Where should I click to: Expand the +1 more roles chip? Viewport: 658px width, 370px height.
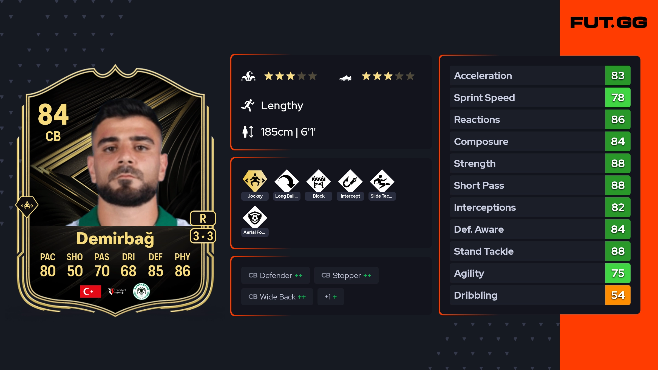[331, 297]
